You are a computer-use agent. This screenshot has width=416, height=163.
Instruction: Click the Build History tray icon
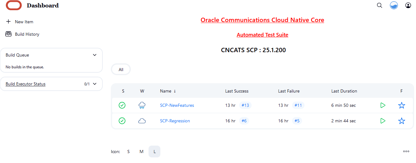pos(8,34)
